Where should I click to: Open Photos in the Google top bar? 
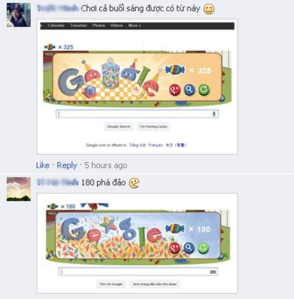(x=99, y=25)
